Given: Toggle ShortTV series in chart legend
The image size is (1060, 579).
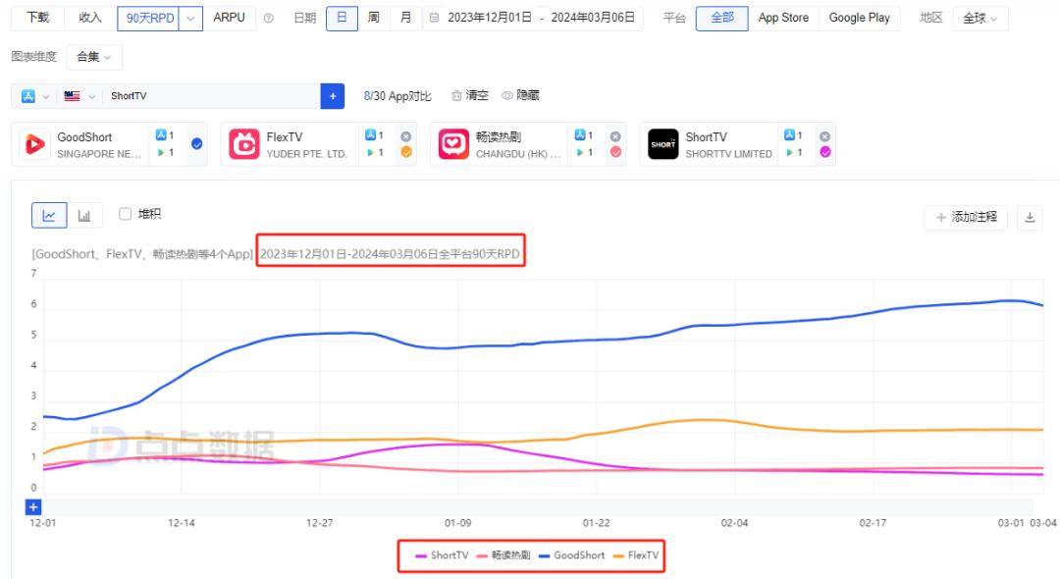Looking at the screenshot, I should click(x=442, y=555).
